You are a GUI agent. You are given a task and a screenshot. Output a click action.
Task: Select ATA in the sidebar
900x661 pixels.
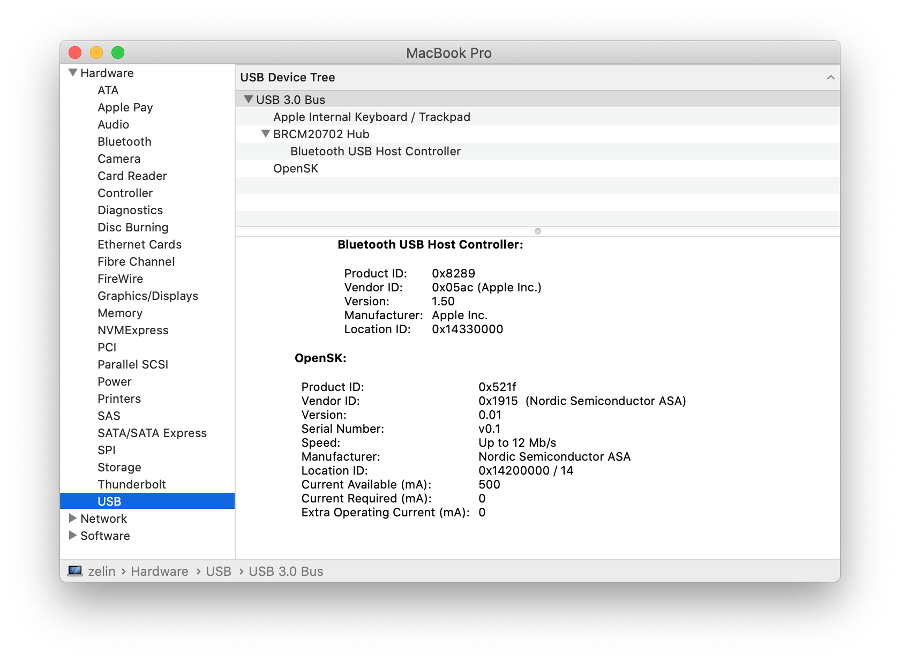pos(108,90)
